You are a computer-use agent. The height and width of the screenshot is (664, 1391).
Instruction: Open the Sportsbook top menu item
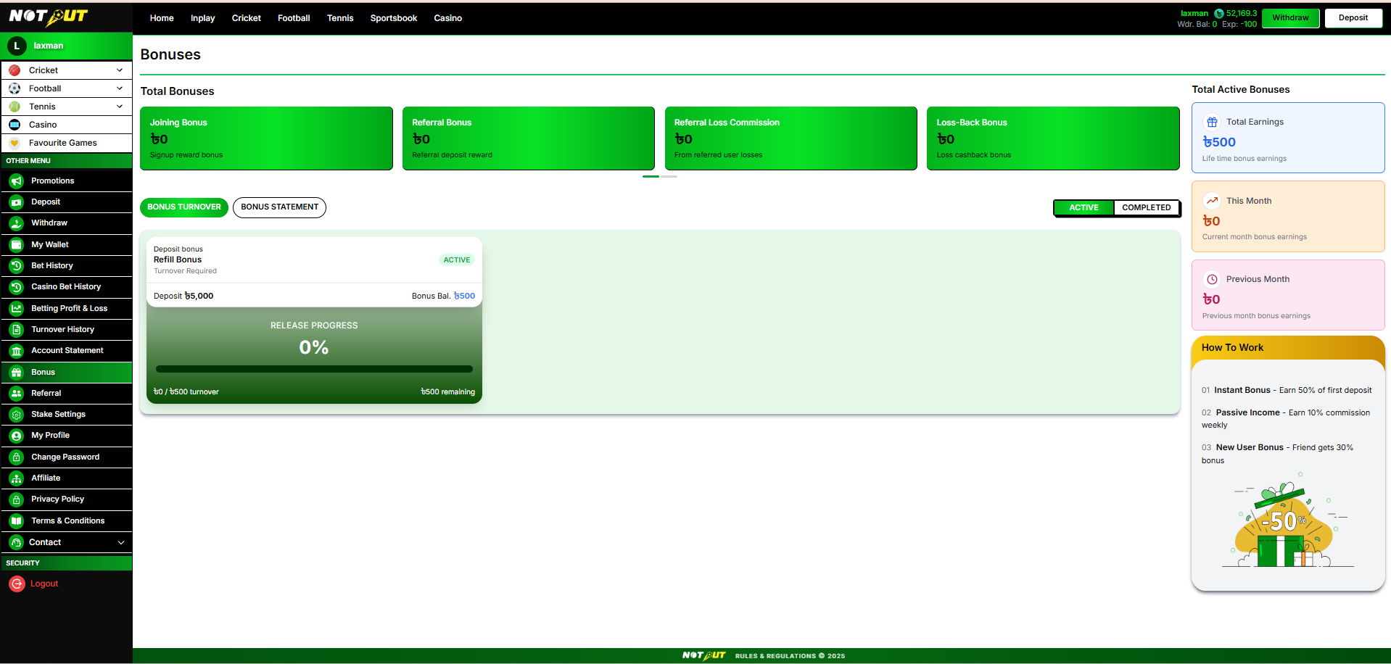[394, 18]
